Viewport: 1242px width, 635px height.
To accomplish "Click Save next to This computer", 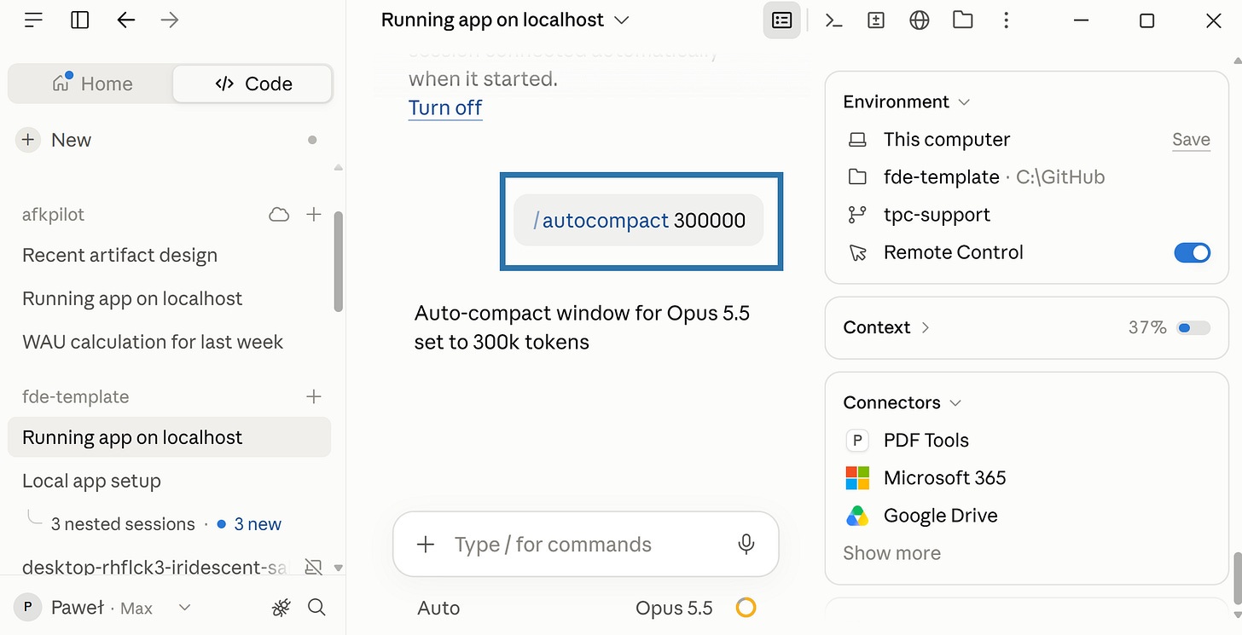I will tap(1191, 140).
